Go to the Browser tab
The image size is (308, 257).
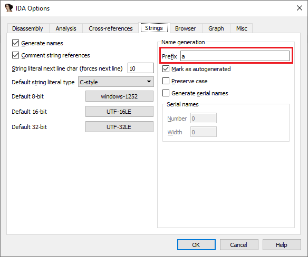tap(185, 28)
